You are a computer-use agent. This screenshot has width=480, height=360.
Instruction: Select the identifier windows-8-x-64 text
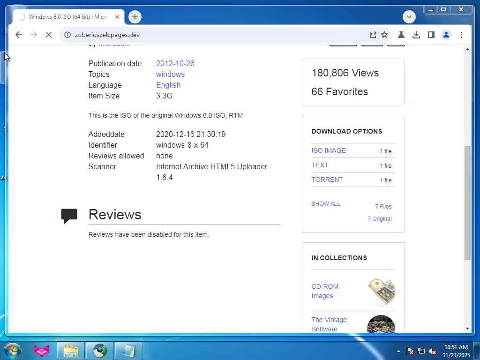(x=182, y=145)
